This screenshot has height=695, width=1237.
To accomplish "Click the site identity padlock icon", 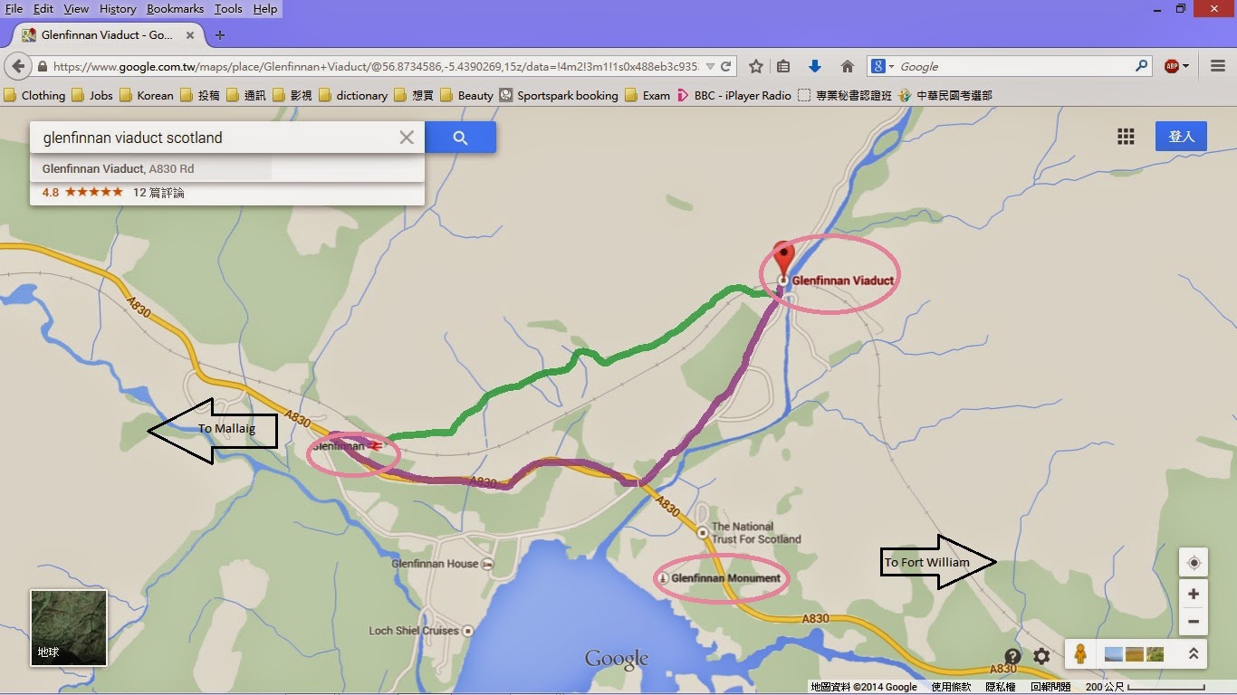I will [42, 67].
